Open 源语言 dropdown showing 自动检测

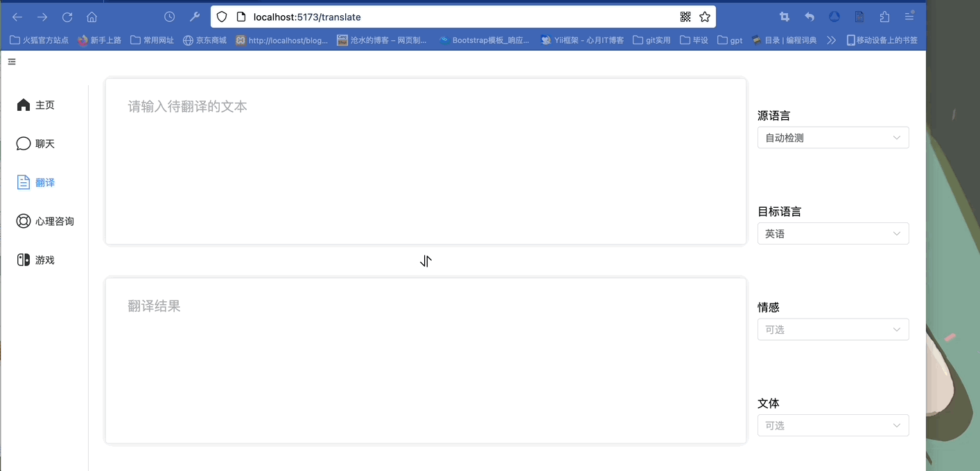[833, 138]
